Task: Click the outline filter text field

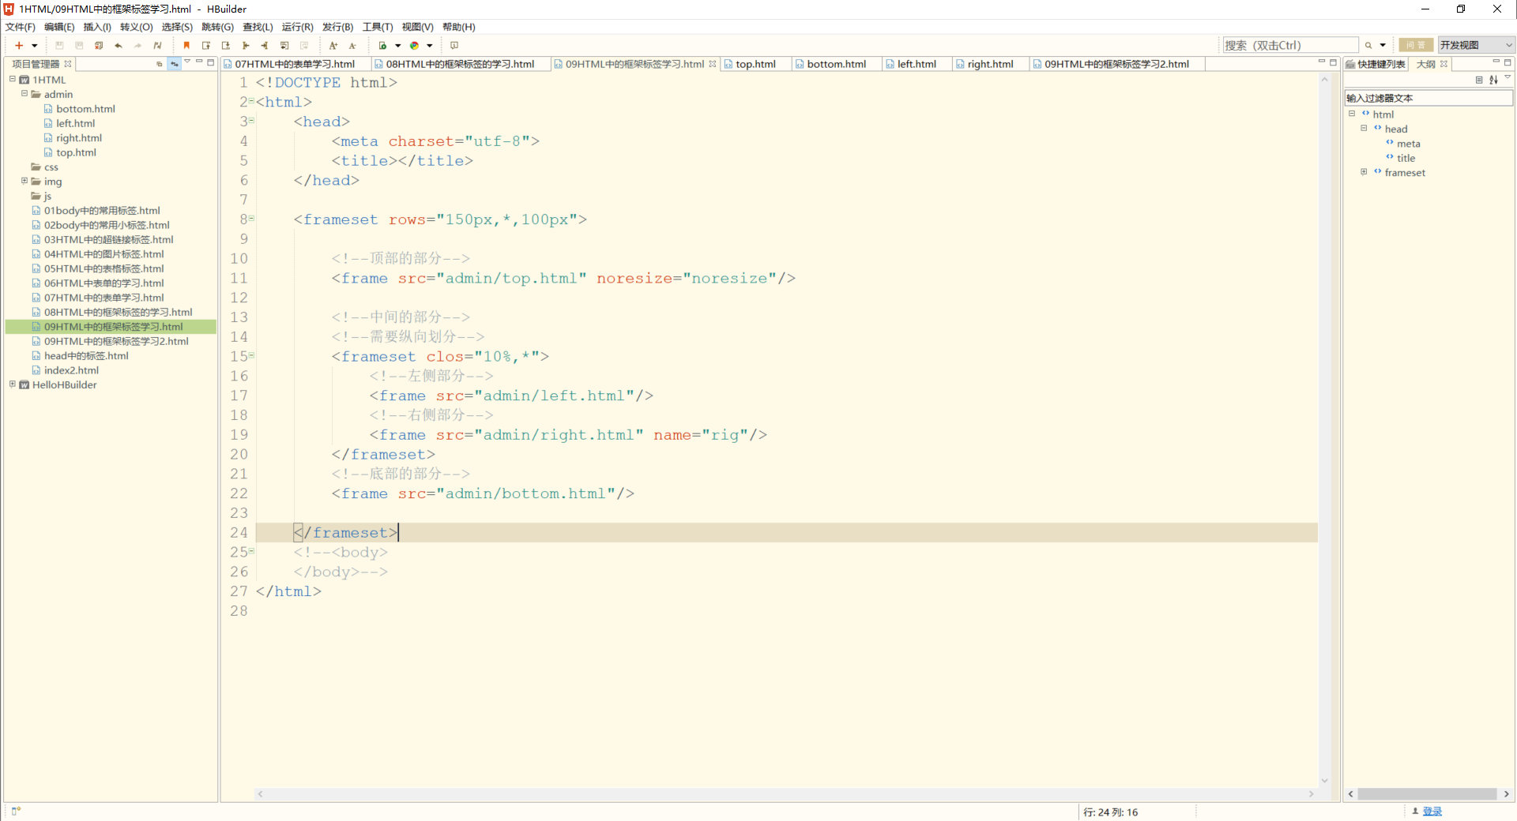Action: [1429, 98]
